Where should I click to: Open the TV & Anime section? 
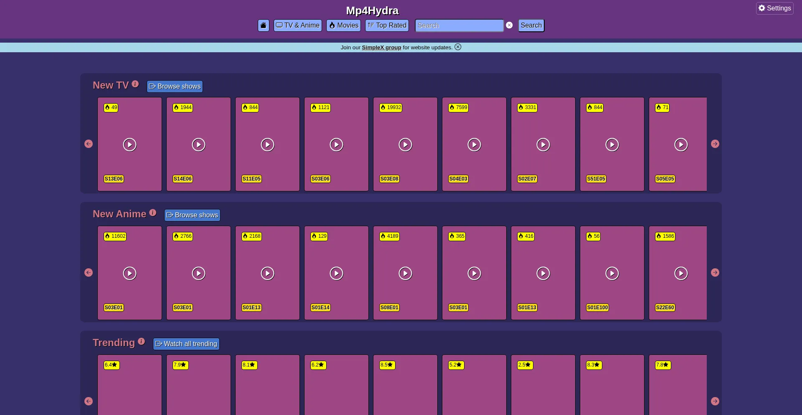click(297, 25)
